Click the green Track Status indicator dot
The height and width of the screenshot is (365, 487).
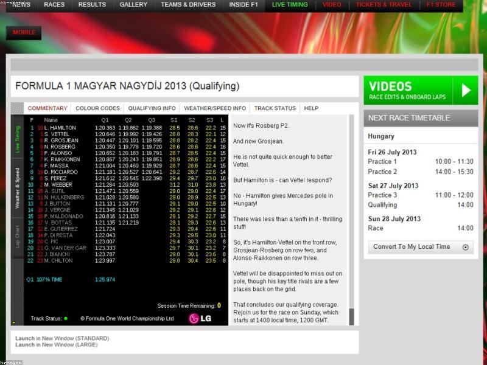(x=66, y=318)
